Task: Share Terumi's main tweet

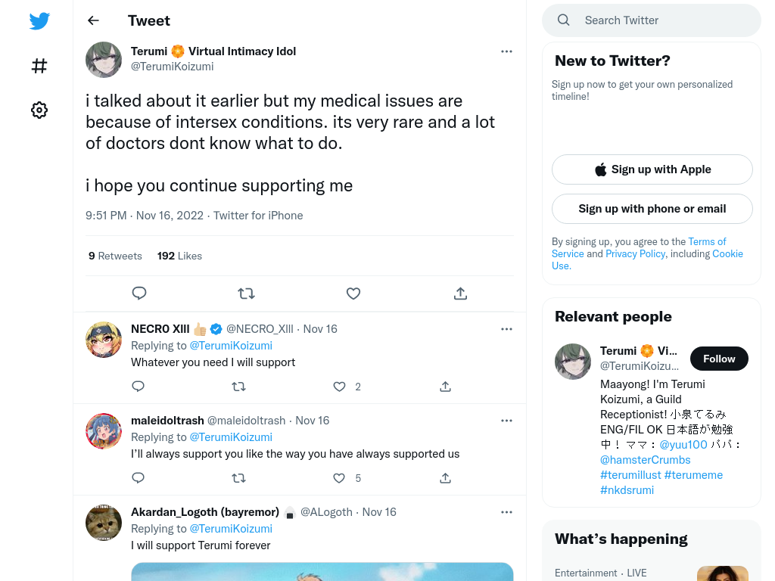Action: pyautogui.click(x=460, y=294)
